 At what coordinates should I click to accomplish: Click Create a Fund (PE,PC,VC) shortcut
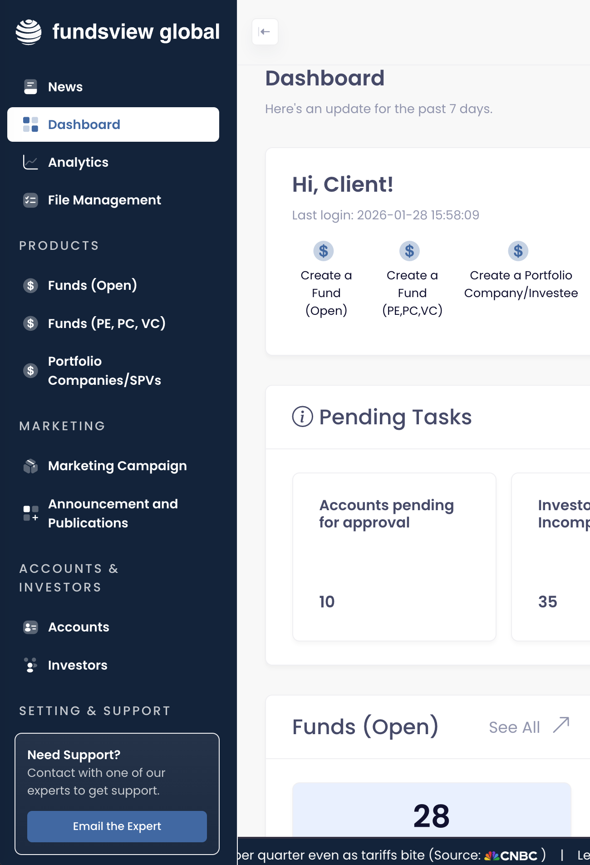(412, 280)
